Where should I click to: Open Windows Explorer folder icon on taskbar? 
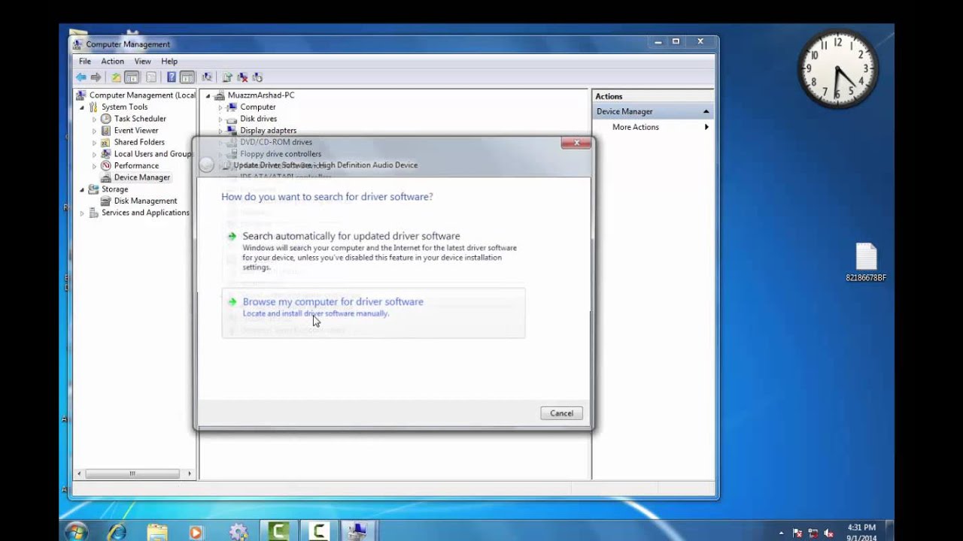click(157, 532)
